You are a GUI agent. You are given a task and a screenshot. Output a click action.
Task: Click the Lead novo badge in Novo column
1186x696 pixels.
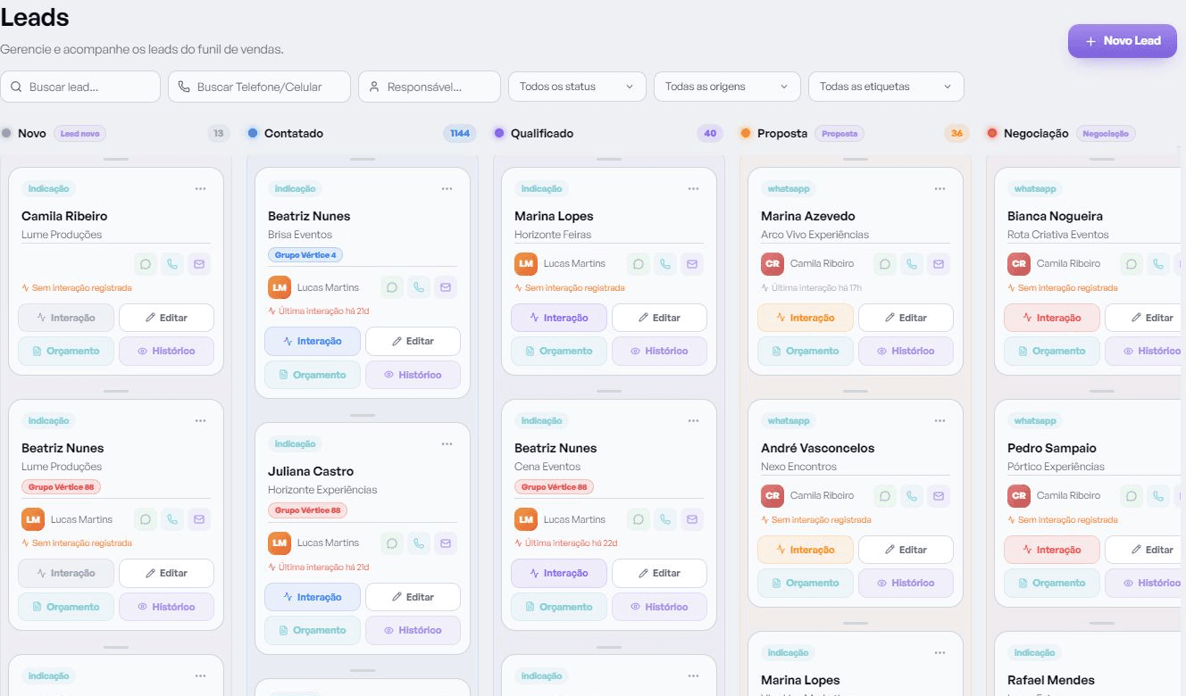(x=80, y=134)
